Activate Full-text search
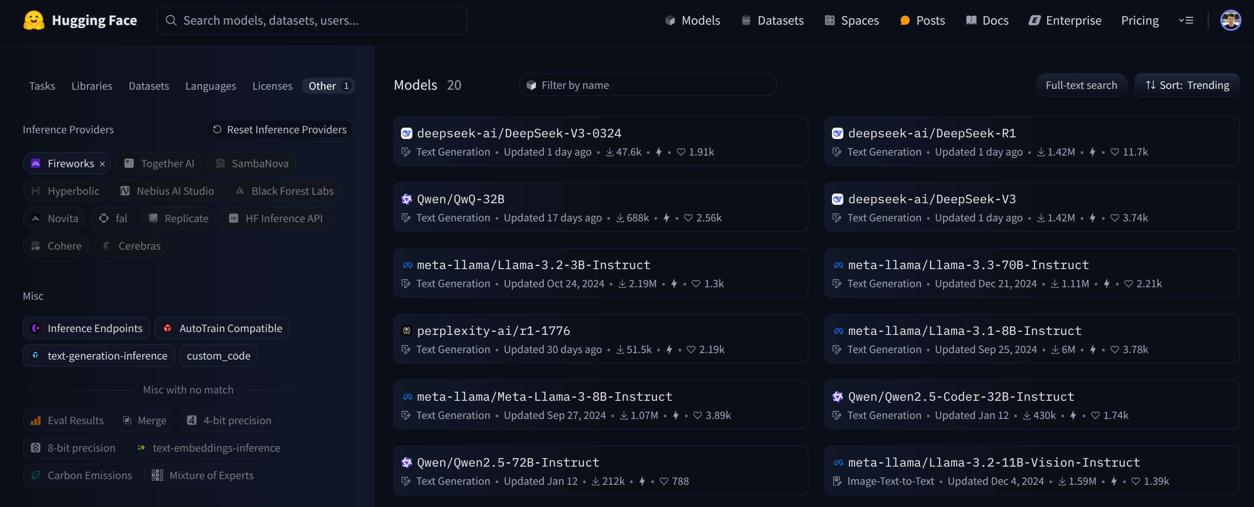This screenshot has height=507, width=1254. (x=1081, y=84)
